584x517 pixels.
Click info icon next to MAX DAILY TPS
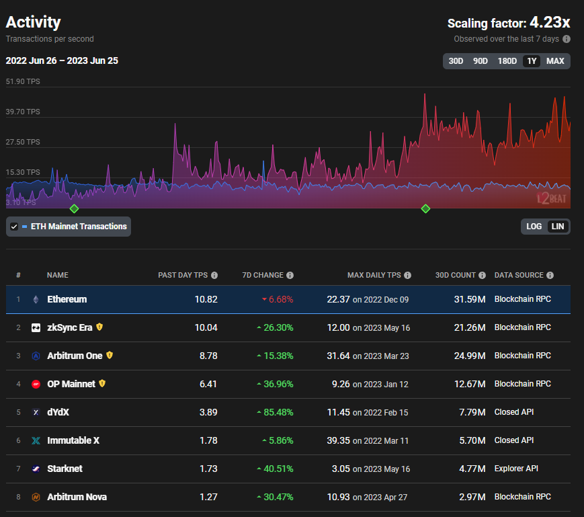(x=407, y=275)
